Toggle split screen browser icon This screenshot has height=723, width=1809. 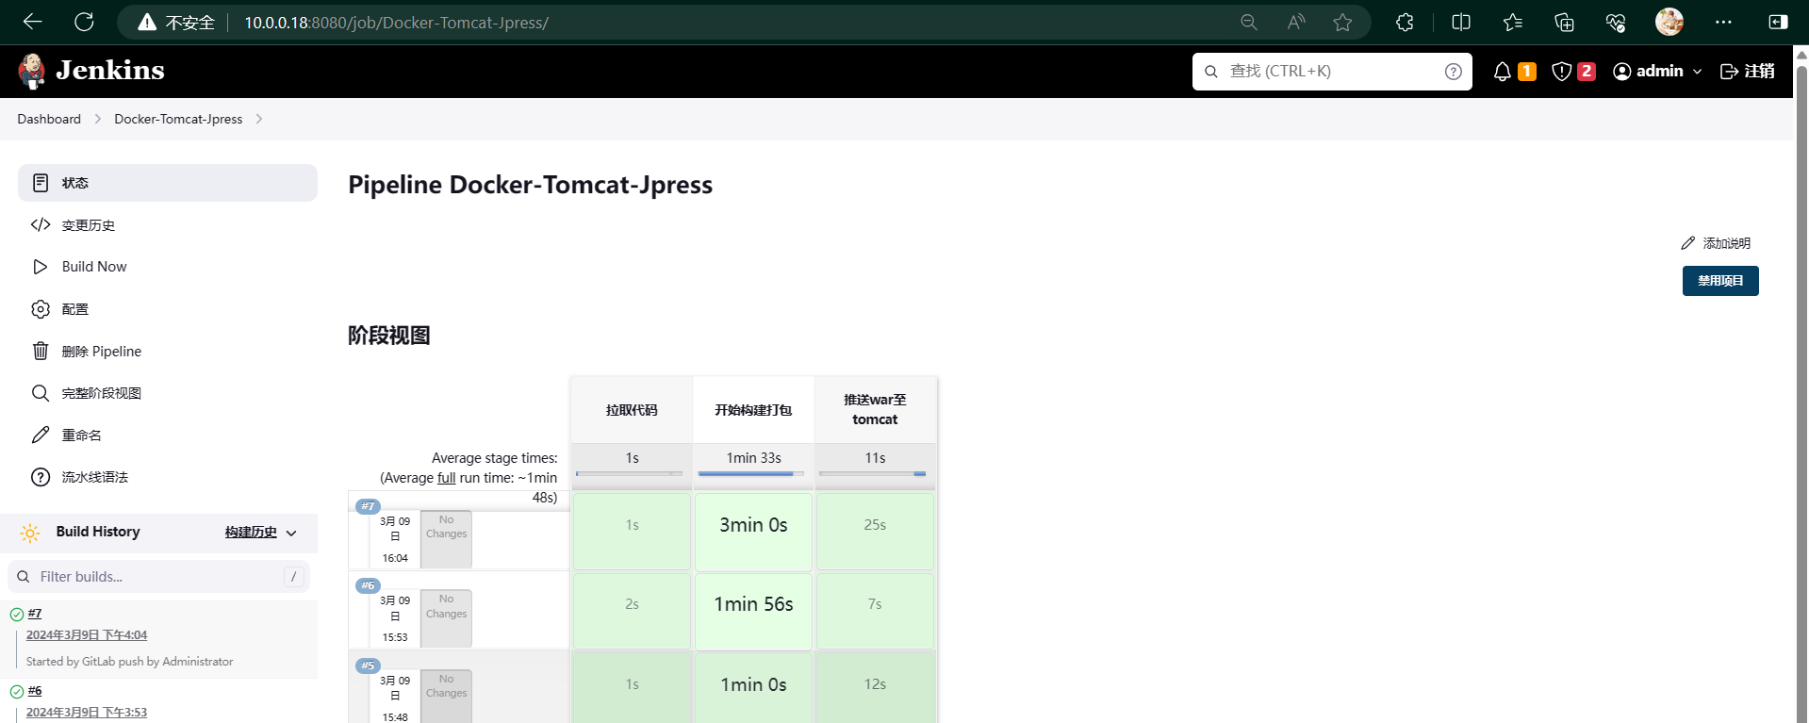(x=1461, y=22)
